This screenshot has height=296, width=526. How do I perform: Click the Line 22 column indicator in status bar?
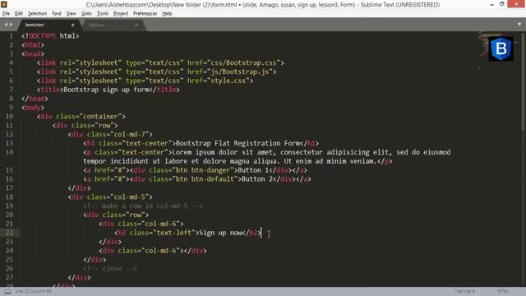tap(33, 291)
